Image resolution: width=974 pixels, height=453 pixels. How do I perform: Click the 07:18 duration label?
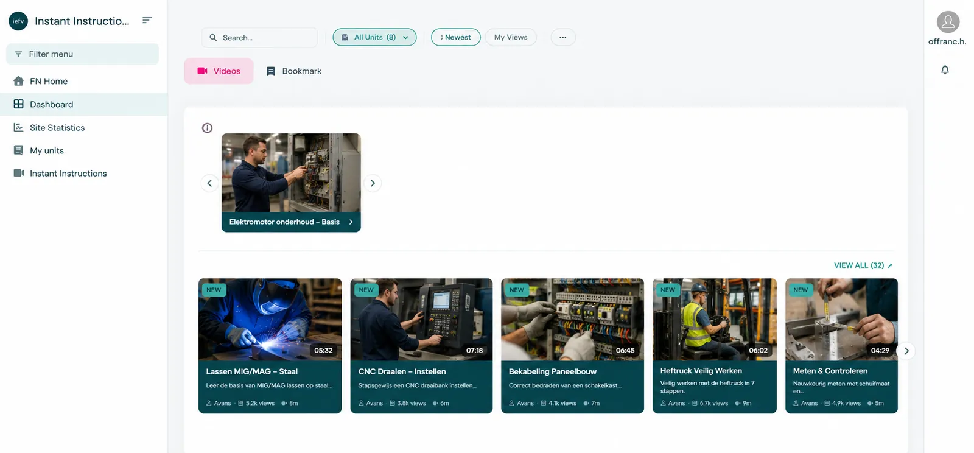pyautogui.click(x=475, y=351)
